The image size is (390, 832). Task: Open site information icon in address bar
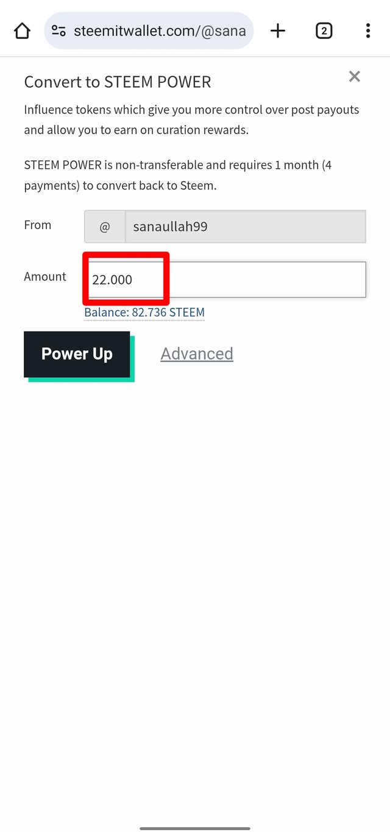[58, 31]
